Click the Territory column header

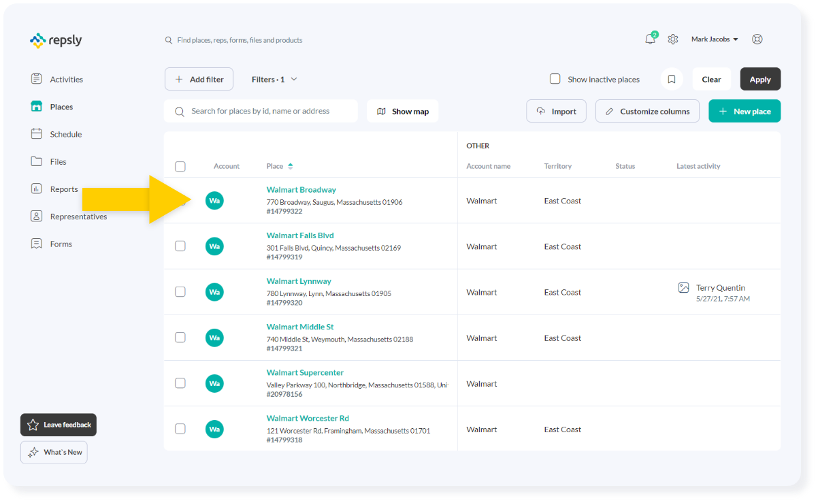point(557,166)
